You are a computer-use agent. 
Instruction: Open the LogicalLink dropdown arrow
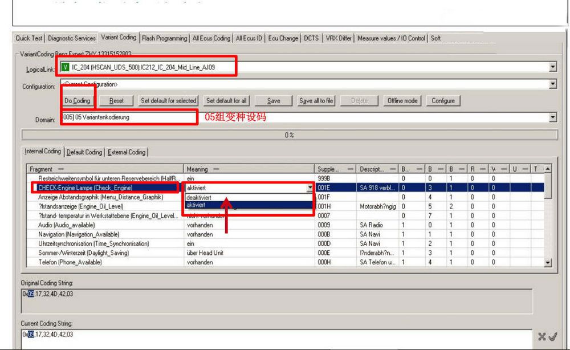552,68
